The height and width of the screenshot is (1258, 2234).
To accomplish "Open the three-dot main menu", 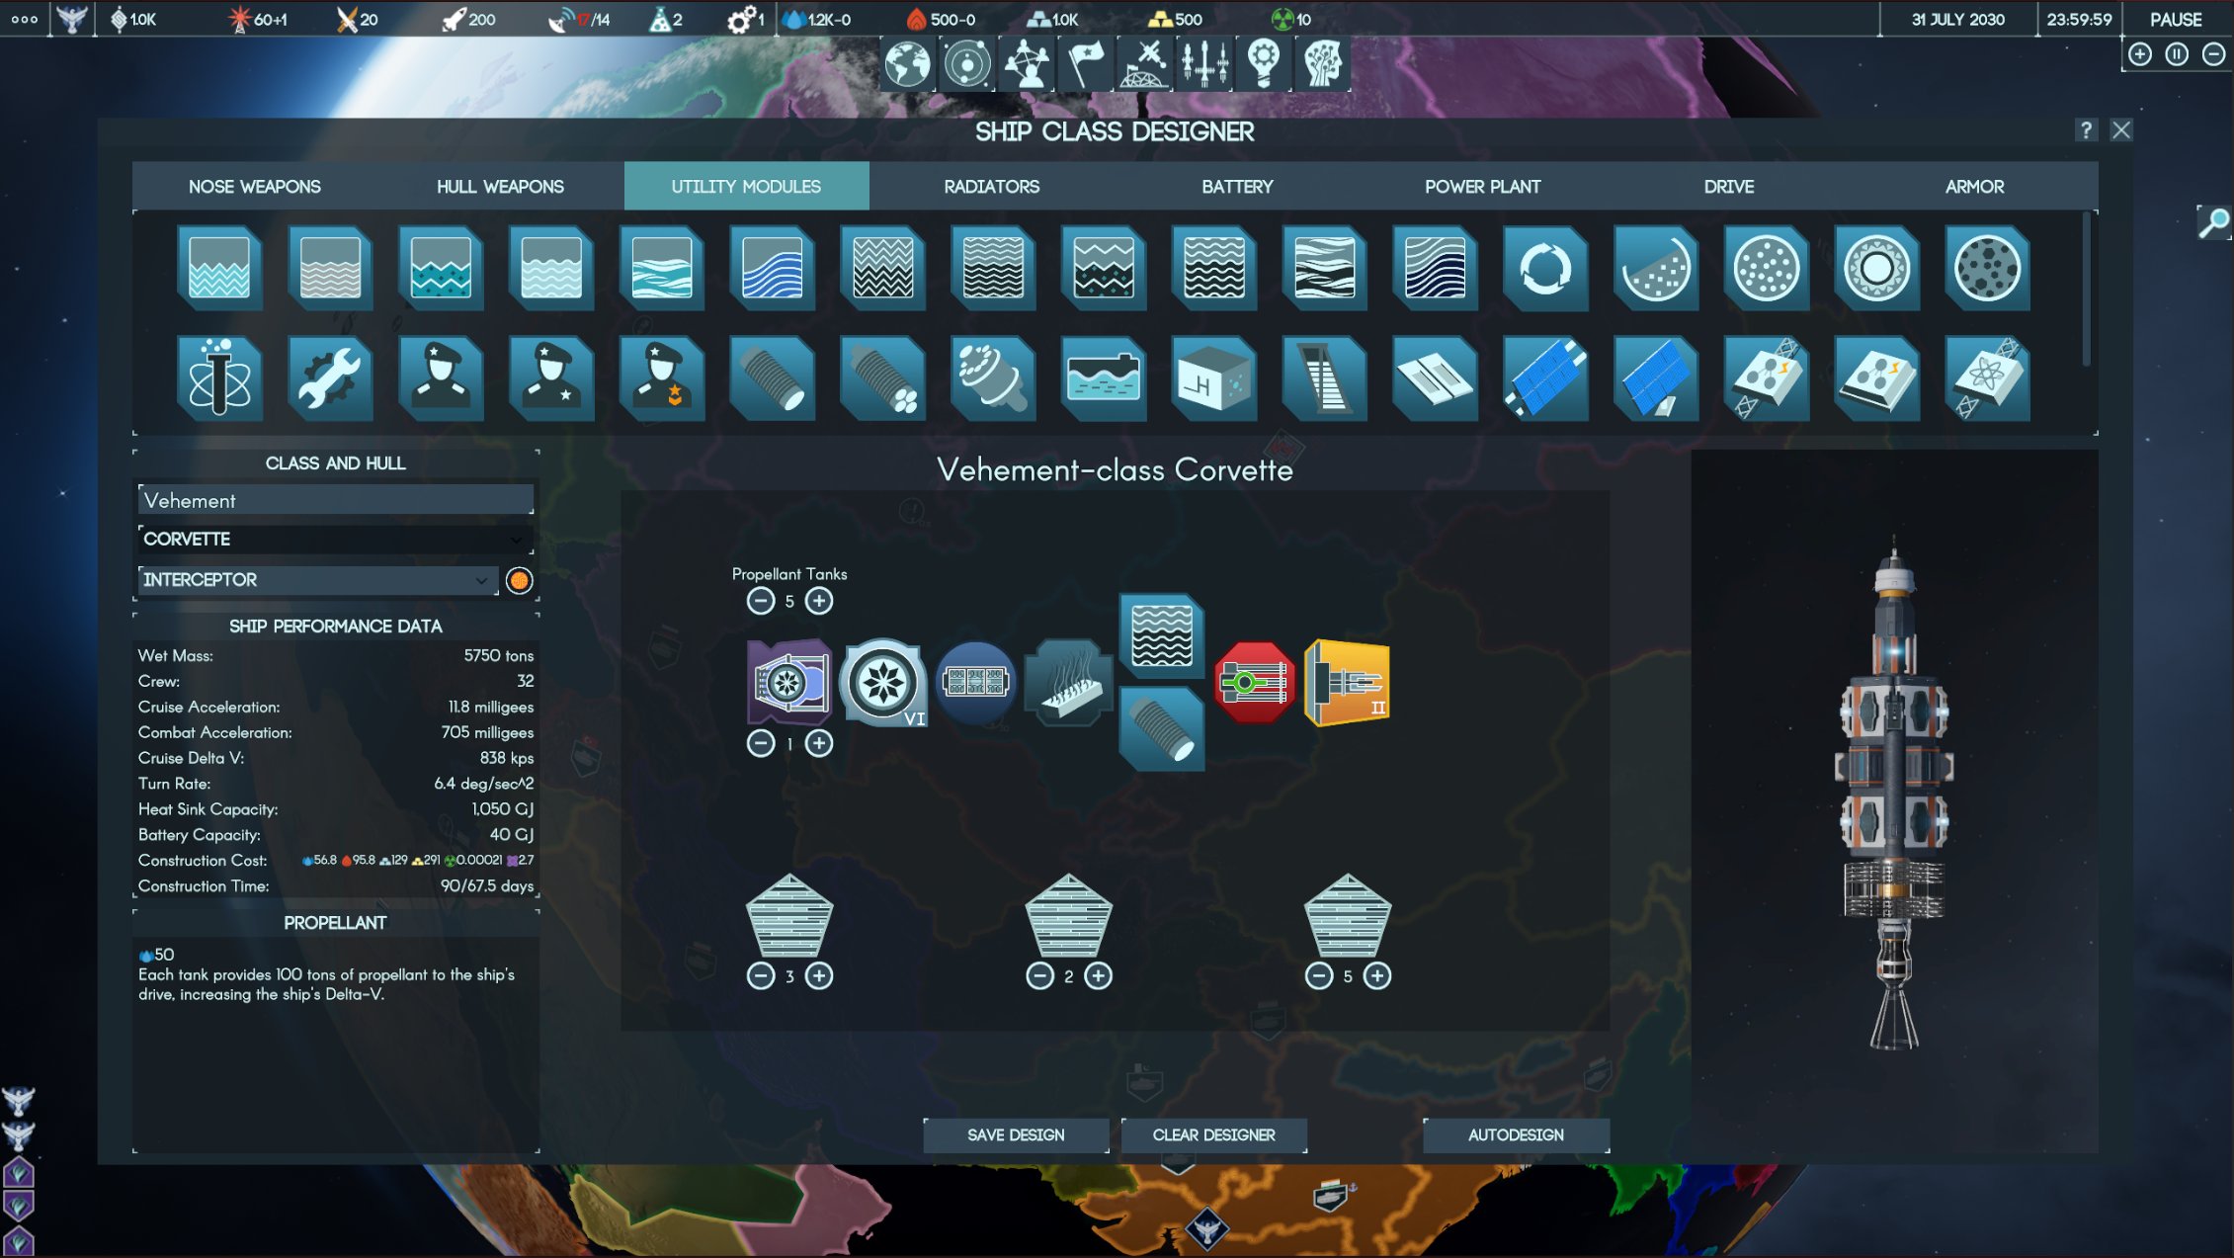I will [x=25, y=19].
